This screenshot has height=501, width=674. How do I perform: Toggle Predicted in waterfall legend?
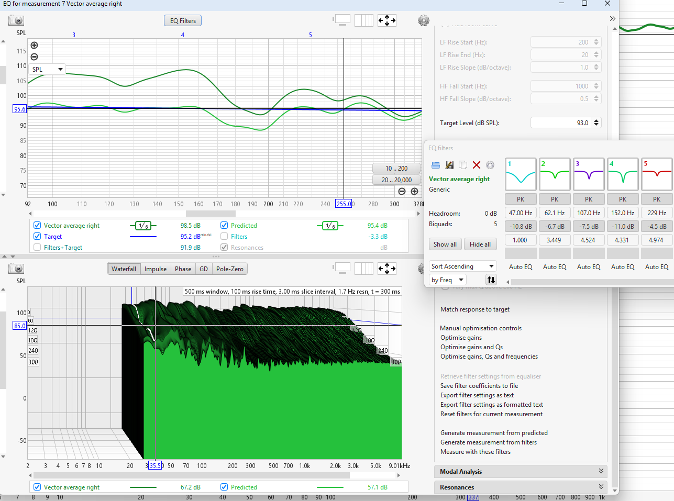pos(224,487)
